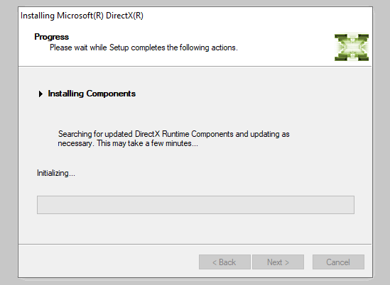Click the black arrow beside Installing Components
This screenshot has height=285, width=390.
pyautogui.click(x=40, y=94)
